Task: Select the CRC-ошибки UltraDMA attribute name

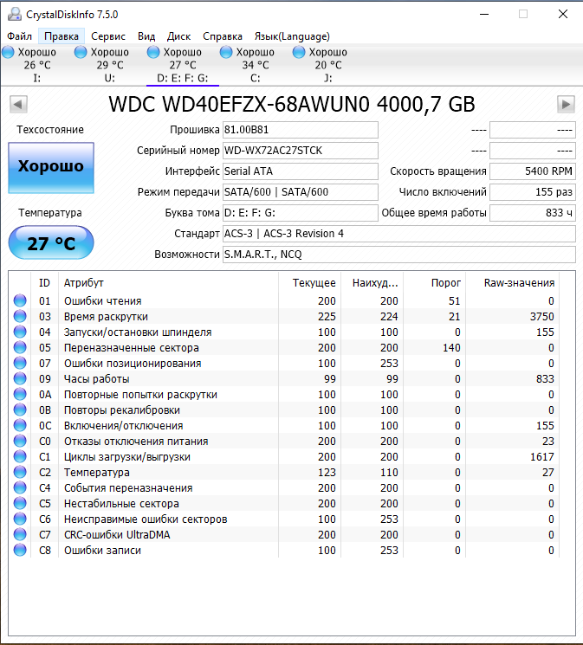Action: click(117, 535)
